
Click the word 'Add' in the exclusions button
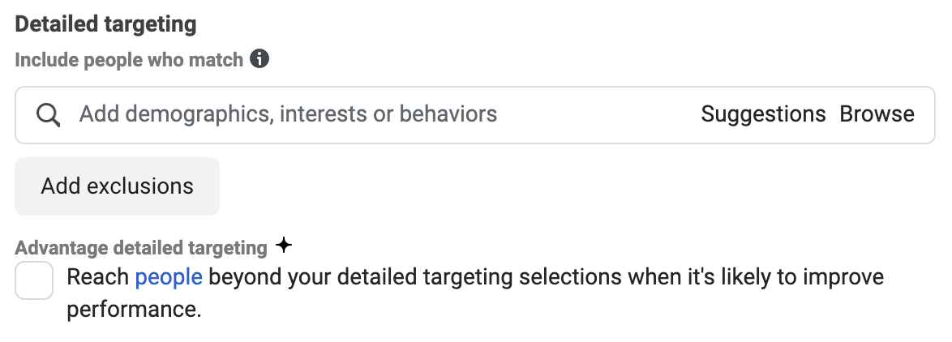point(59,186)
